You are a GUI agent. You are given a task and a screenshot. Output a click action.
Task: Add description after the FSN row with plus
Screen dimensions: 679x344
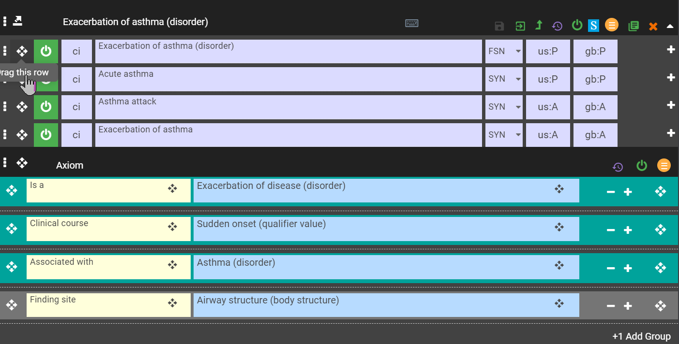point(671,49)
